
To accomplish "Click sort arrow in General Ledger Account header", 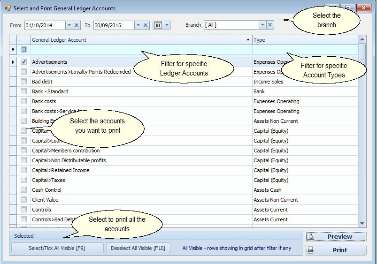I will 248,40.
